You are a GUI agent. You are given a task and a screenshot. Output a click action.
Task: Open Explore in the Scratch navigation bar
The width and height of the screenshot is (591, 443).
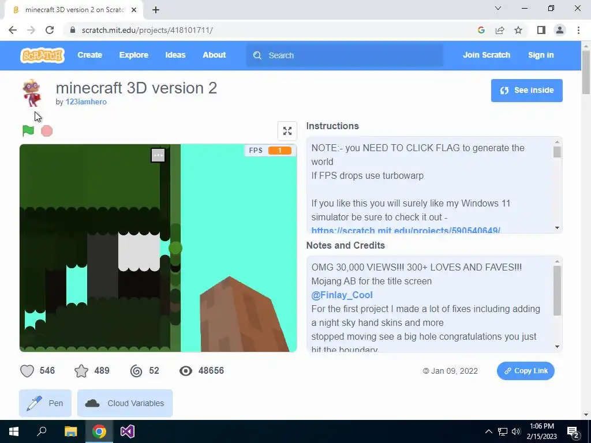click(x=134, y=55)
